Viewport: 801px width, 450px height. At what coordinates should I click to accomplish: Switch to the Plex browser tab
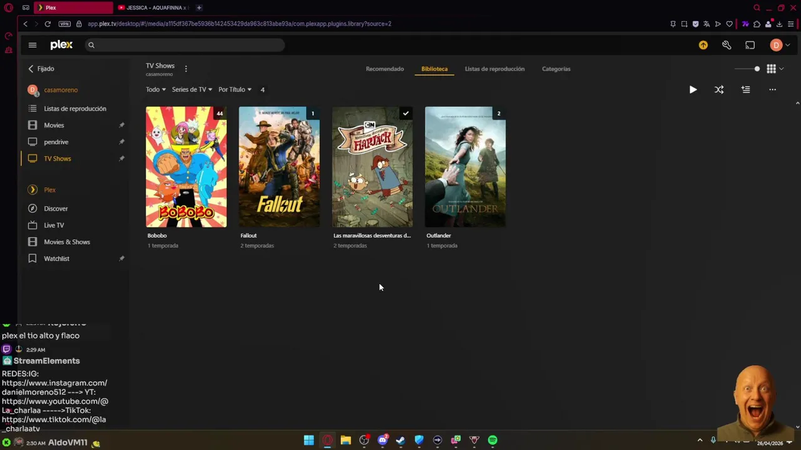pos(73,7)
